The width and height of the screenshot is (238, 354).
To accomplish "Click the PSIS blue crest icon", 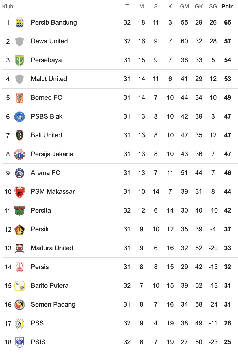I will click(x=19, y=342).
